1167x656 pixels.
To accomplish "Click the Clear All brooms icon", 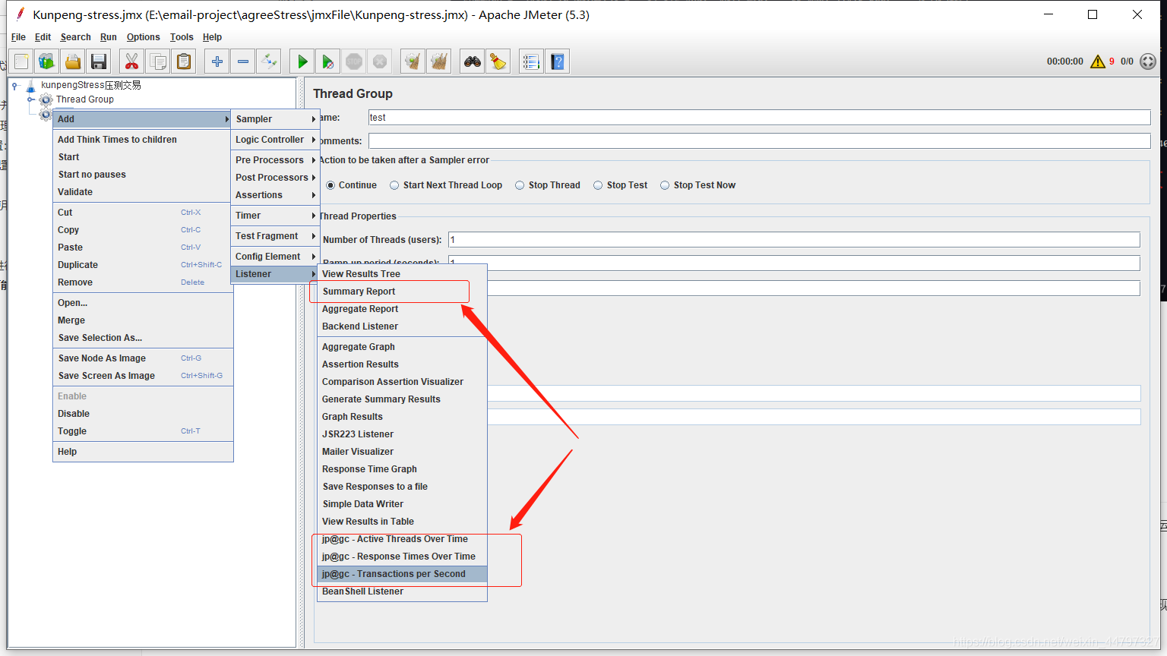I will 439,61.
